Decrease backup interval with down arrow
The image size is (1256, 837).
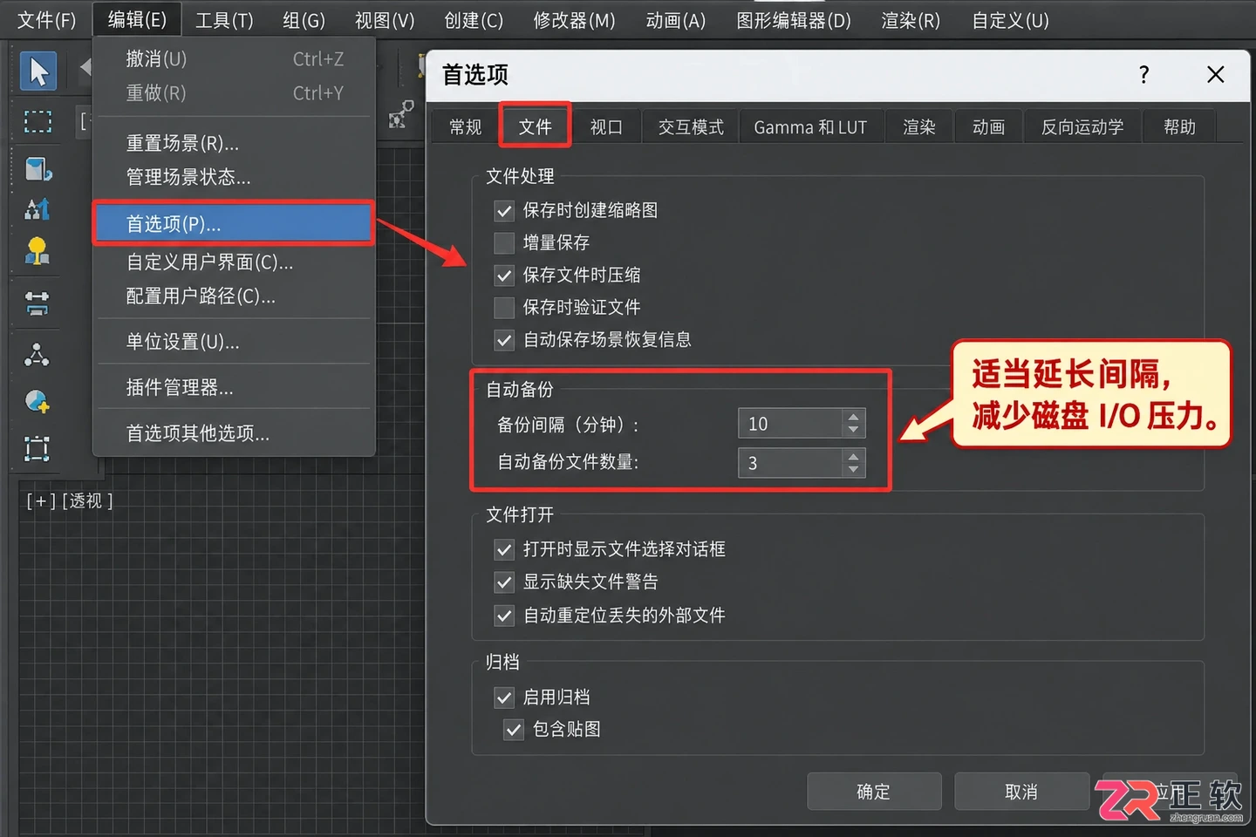[x=853, y=431]
